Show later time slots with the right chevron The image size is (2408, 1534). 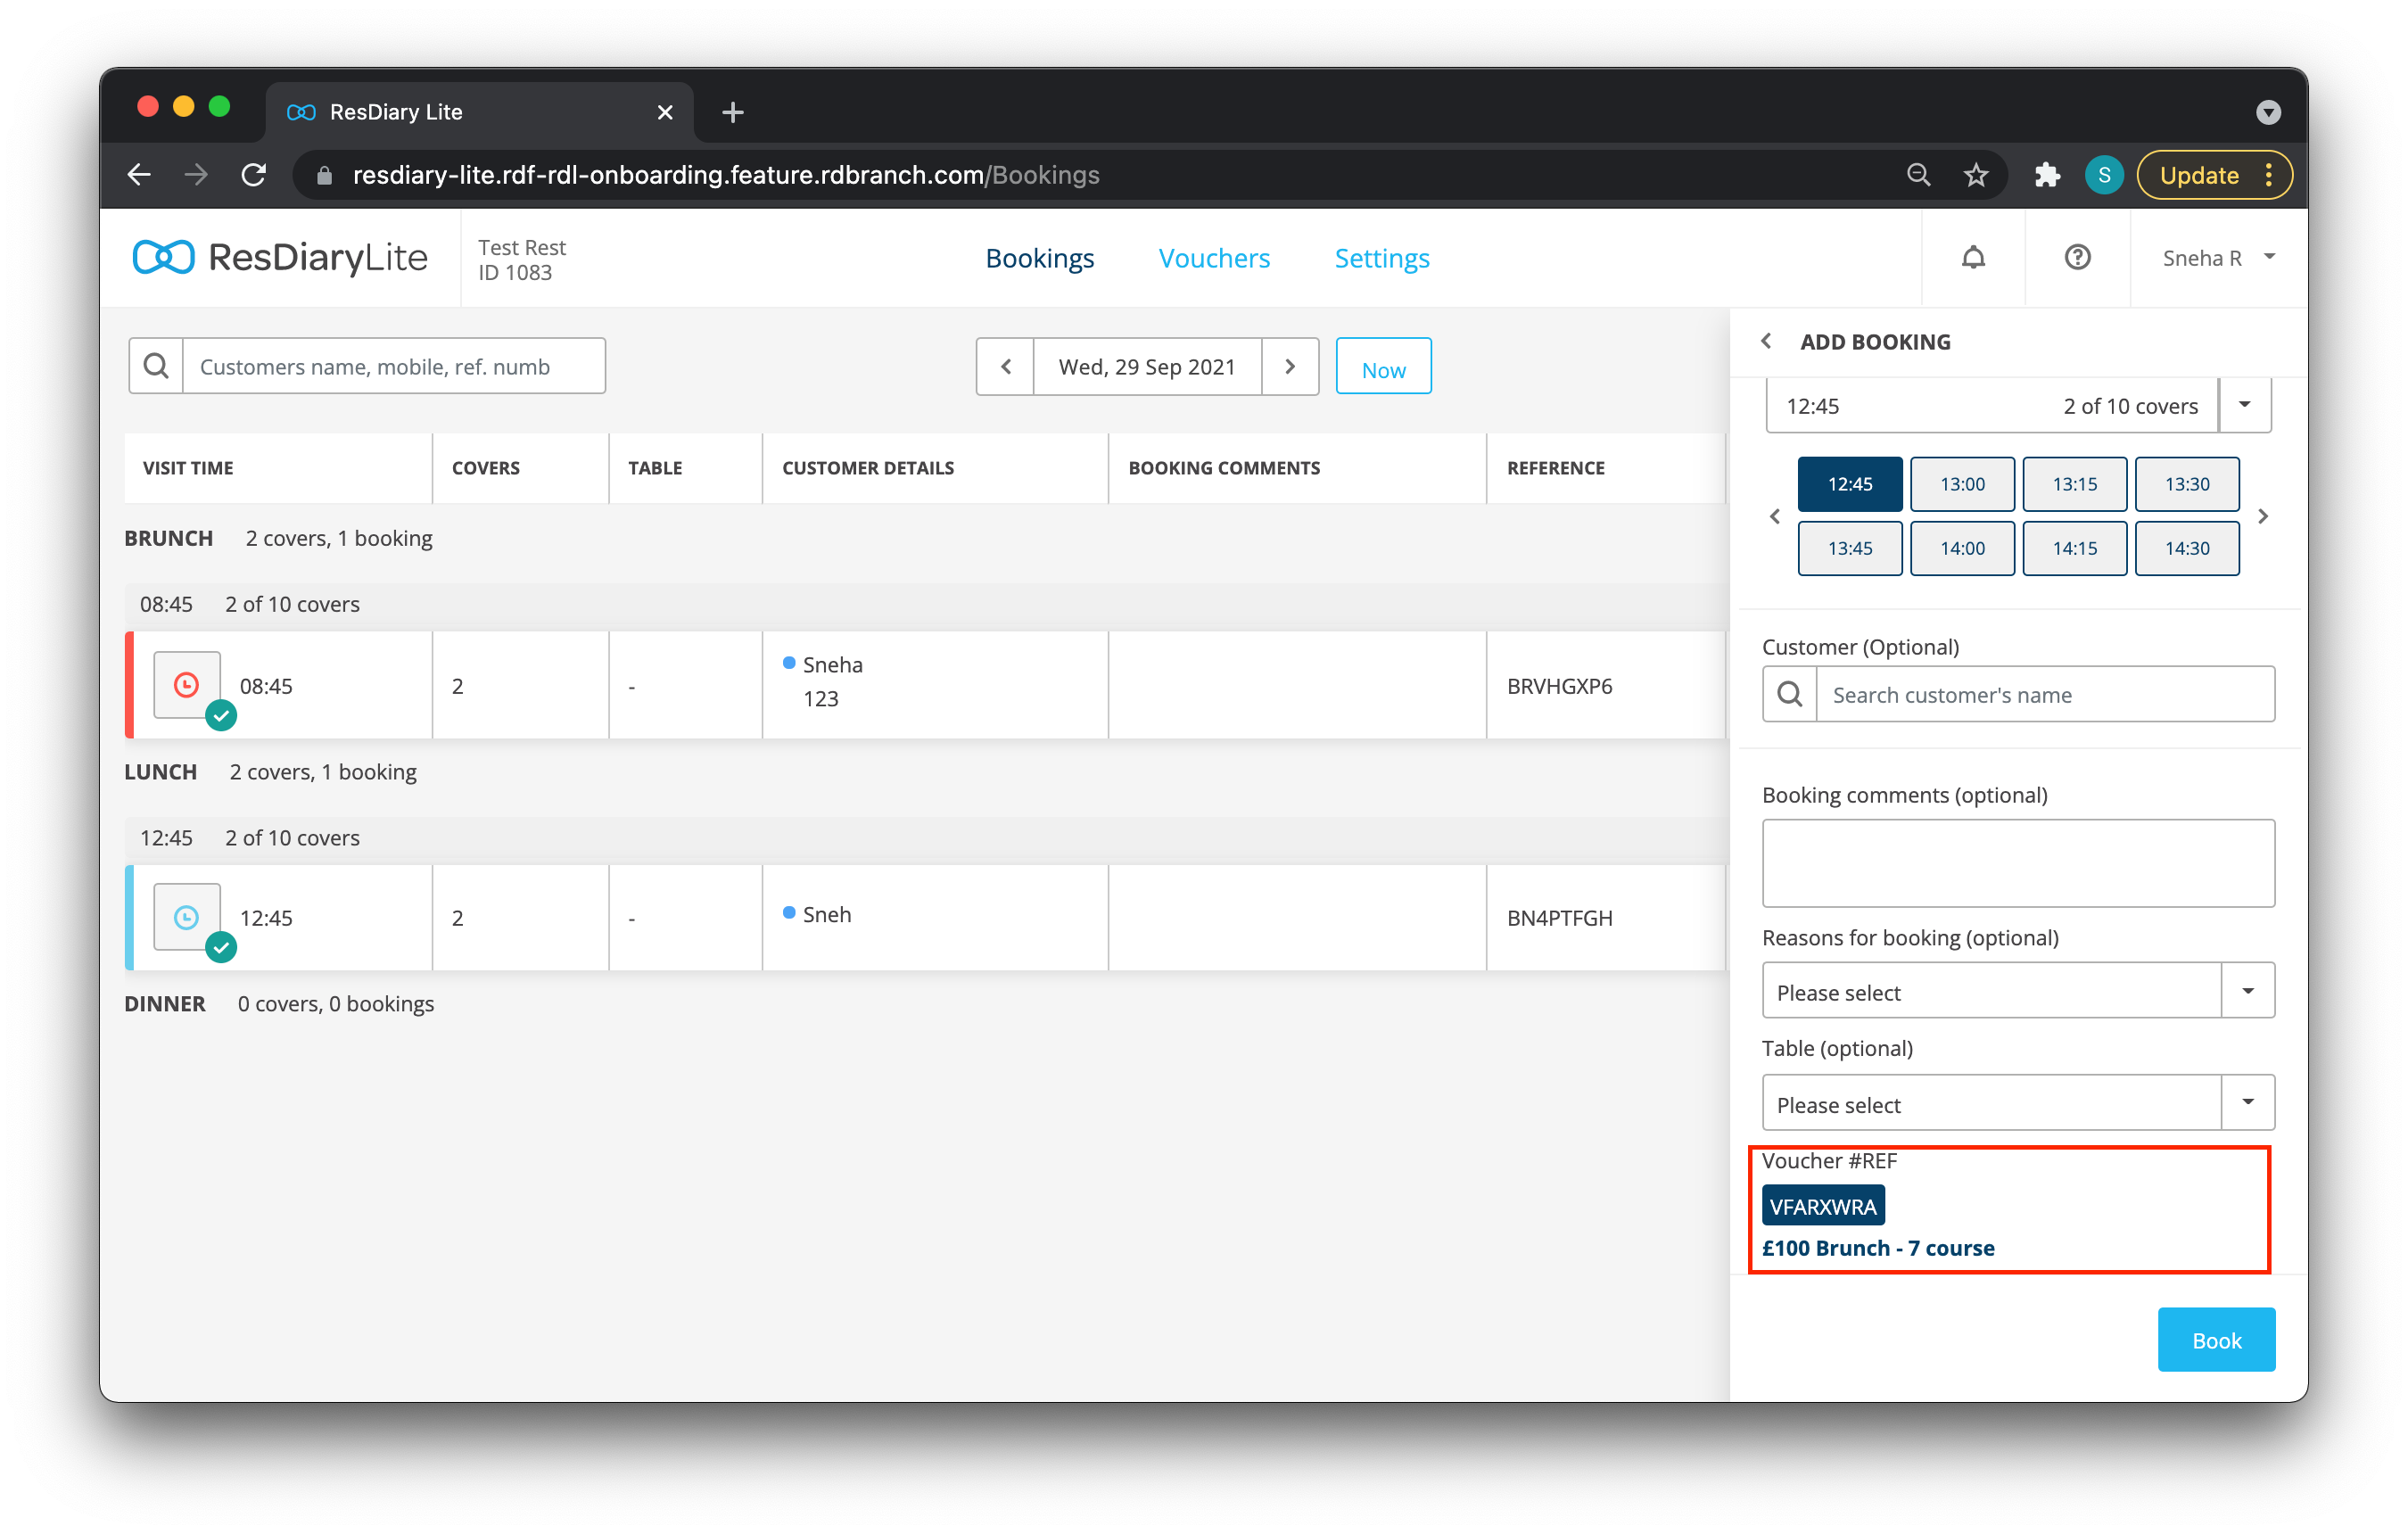[2263, 516]
